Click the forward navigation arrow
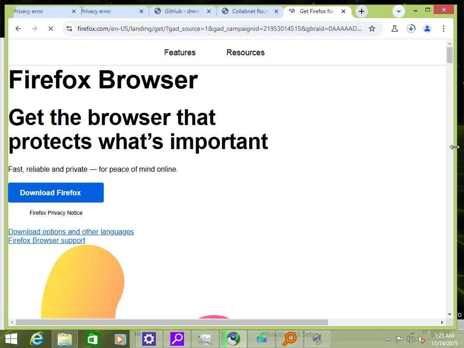This screenshot has height=348, width=464. point(34,29)
